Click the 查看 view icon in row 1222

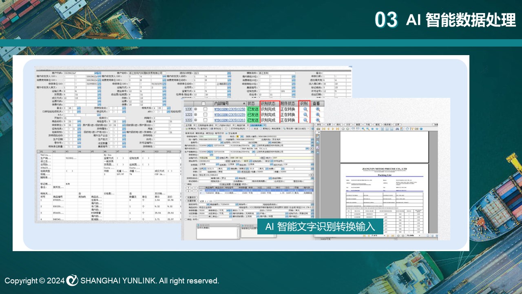pyautogui.click(x=318, y=120)
